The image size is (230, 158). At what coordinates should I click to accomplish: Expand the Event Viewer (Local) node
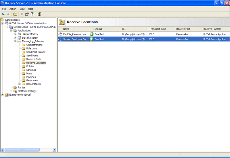click(3, 95)
